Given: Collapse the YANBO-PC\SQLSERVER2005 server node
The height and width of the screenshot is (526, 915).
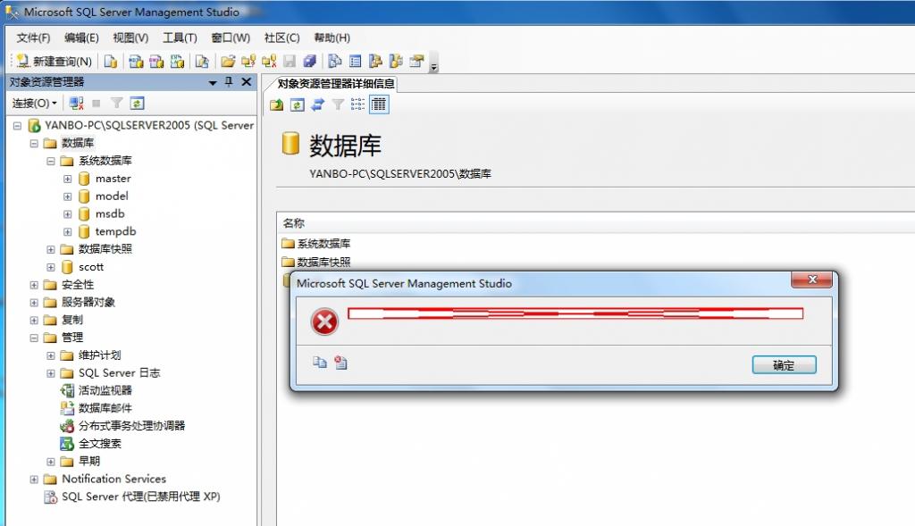Looking at the screenshot, I should tap(18, 125).
